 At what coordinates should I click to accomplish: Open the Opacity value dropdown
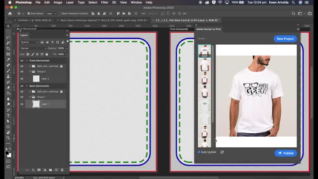(x=67, y=48)
